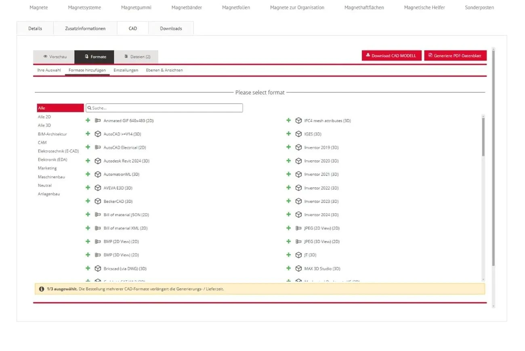The height and width of the screenshot is (351, 525).
Task: Click the 2D icon next to Bill of material JSON
Action: [x=98, y=215]
